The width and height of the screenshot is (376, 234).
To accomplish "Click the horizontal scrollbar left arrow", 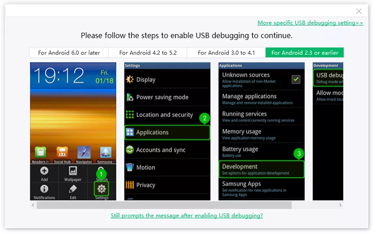I will click(x=33, y=205).
